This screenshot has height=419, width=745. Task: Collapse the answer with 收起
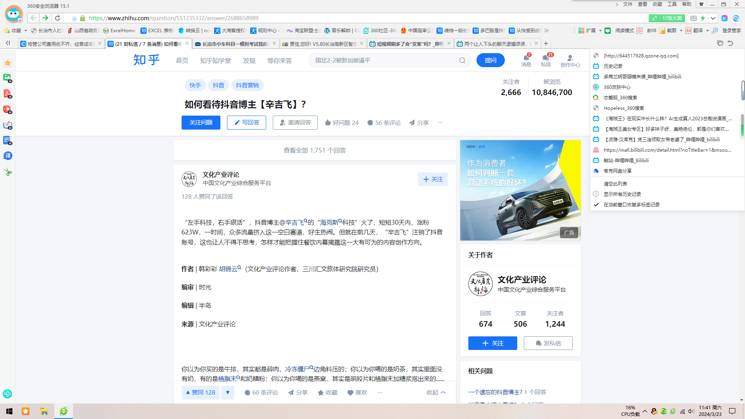point(436,393)
